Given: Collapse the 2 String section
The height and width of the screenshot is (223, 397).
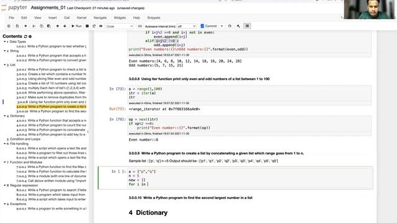Looking at the screenshot, I should [4, 51].
